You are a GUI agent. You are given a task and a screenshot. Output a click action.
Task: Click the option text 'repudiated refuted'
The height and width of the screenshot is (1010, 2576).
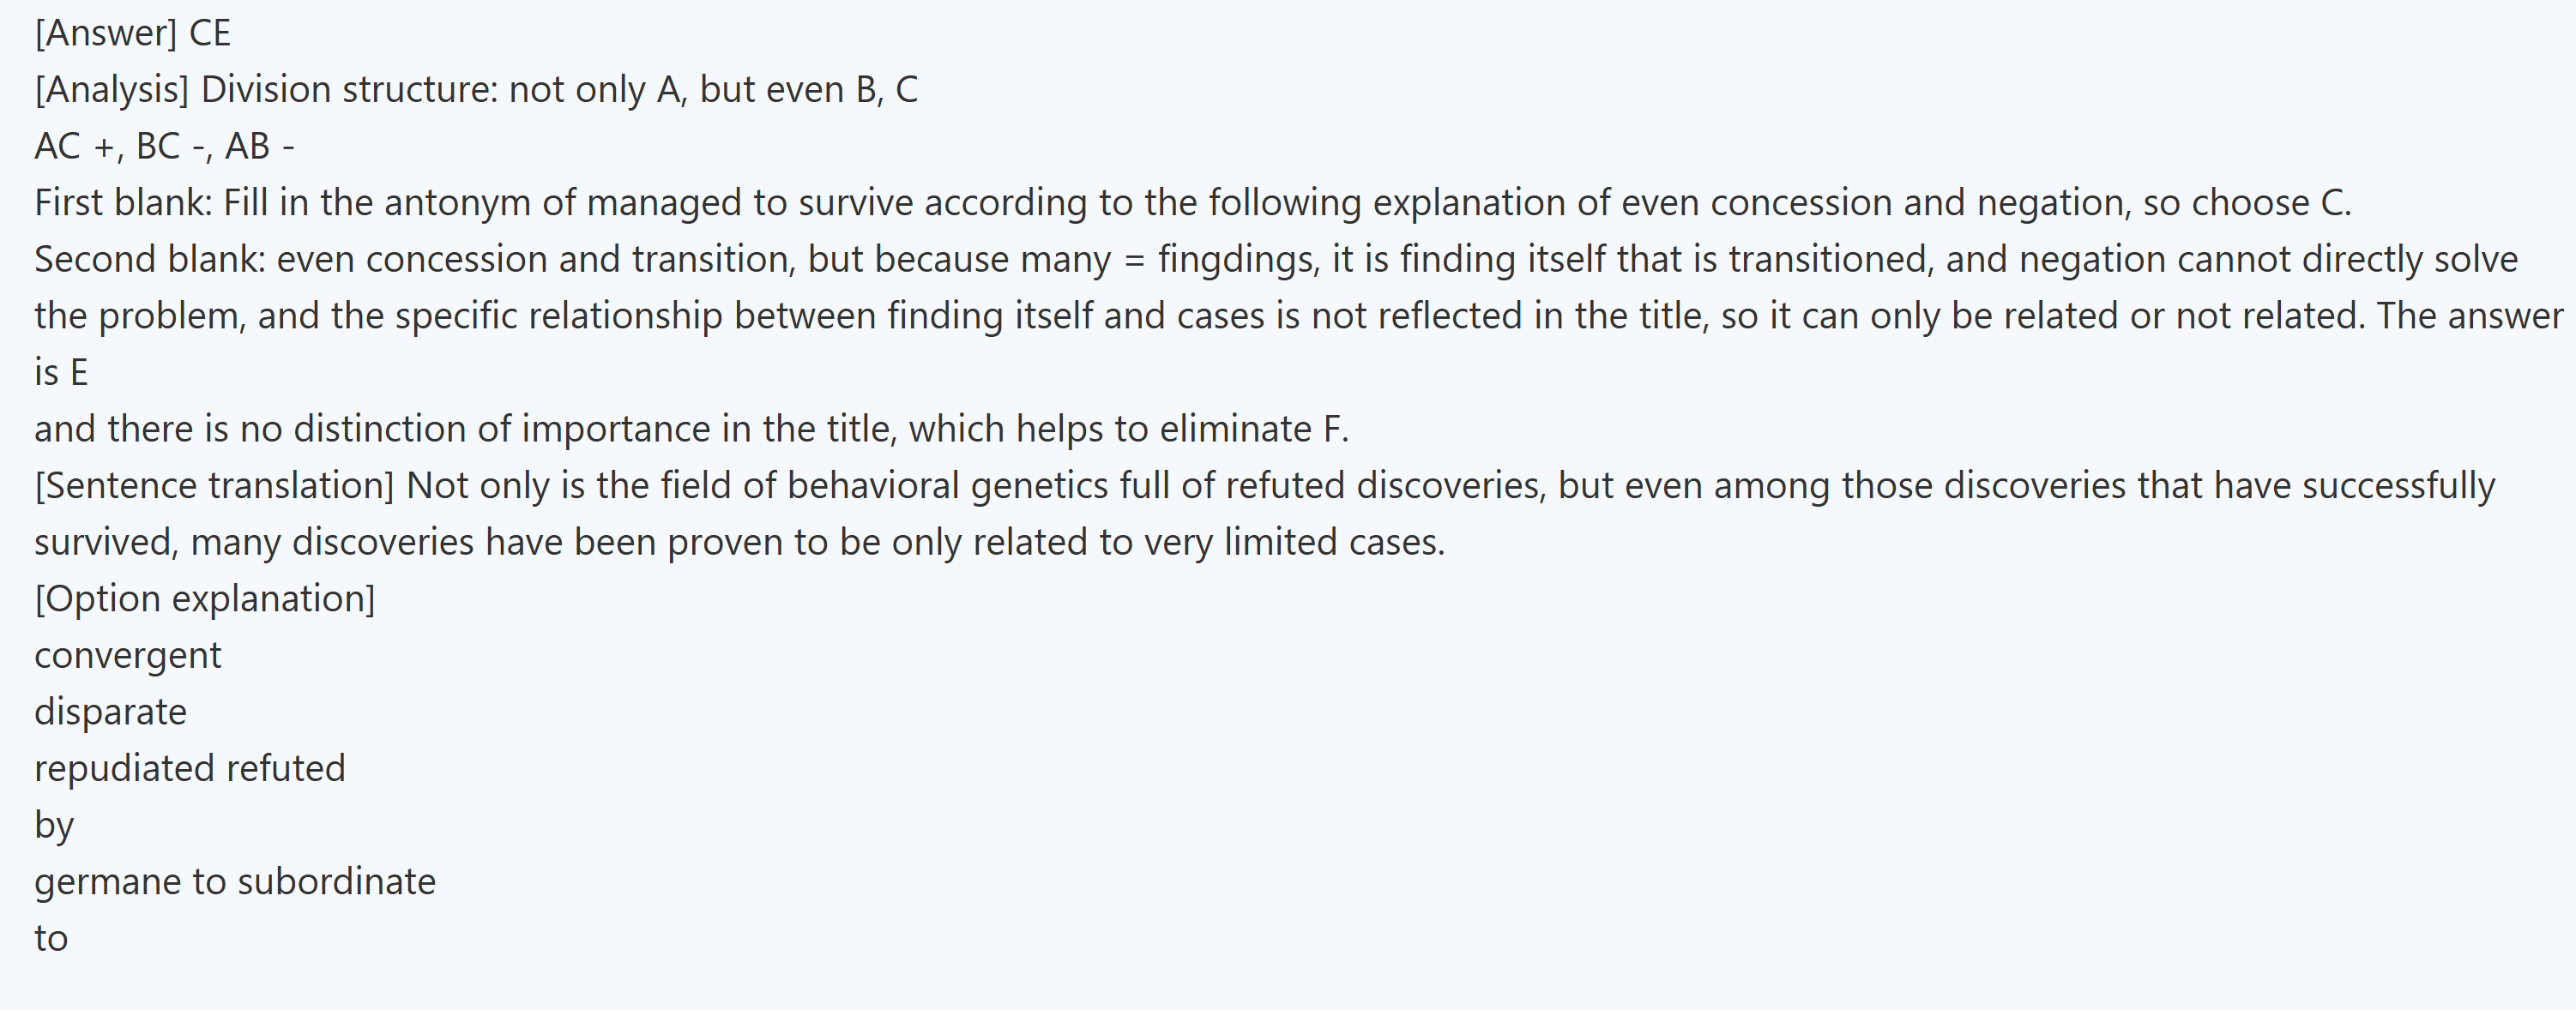190,769
